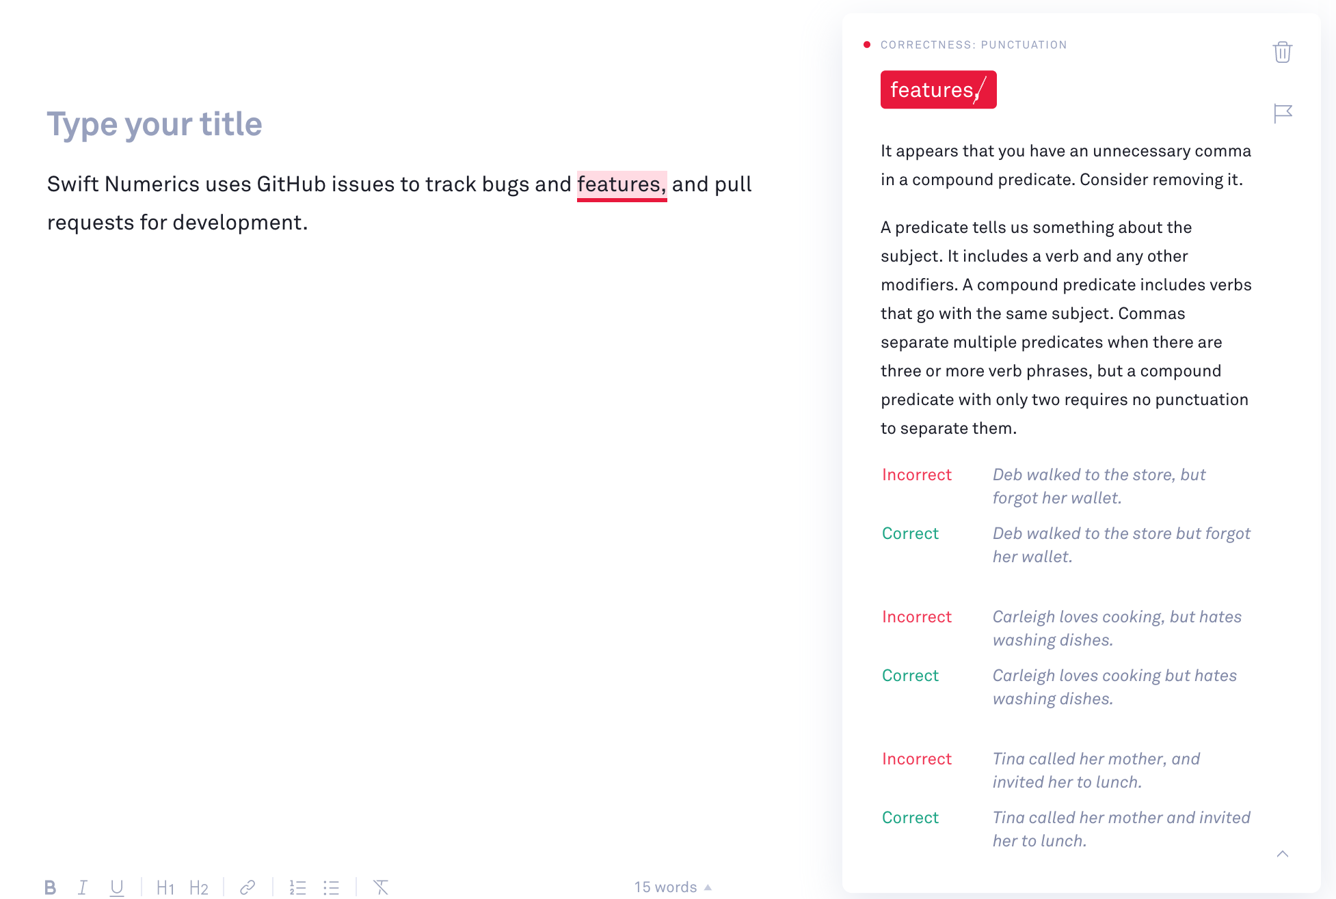Apply Heading 1 style
1336x899 pixels.
(x=165, y=887)
